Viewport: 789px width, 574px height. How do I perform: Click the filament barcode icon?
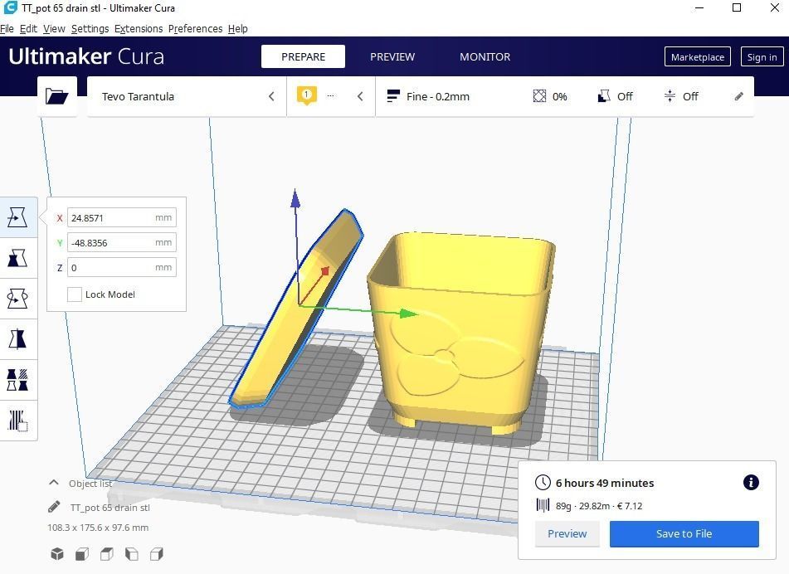tap(543, 505)
